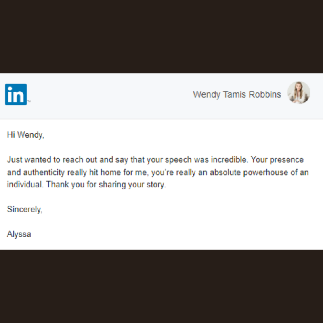Click the empty gray header bar area
The image size is (323, 323).
(x=109, y=96)
